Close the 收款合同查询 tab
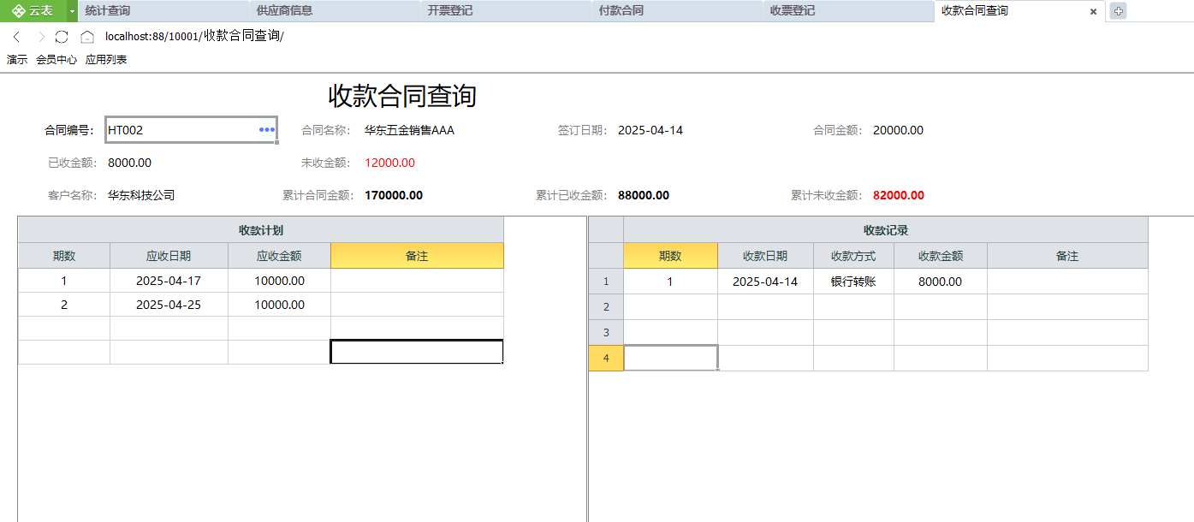The width and height of the screenshot is (1194, 522). tap(1093, 12)
